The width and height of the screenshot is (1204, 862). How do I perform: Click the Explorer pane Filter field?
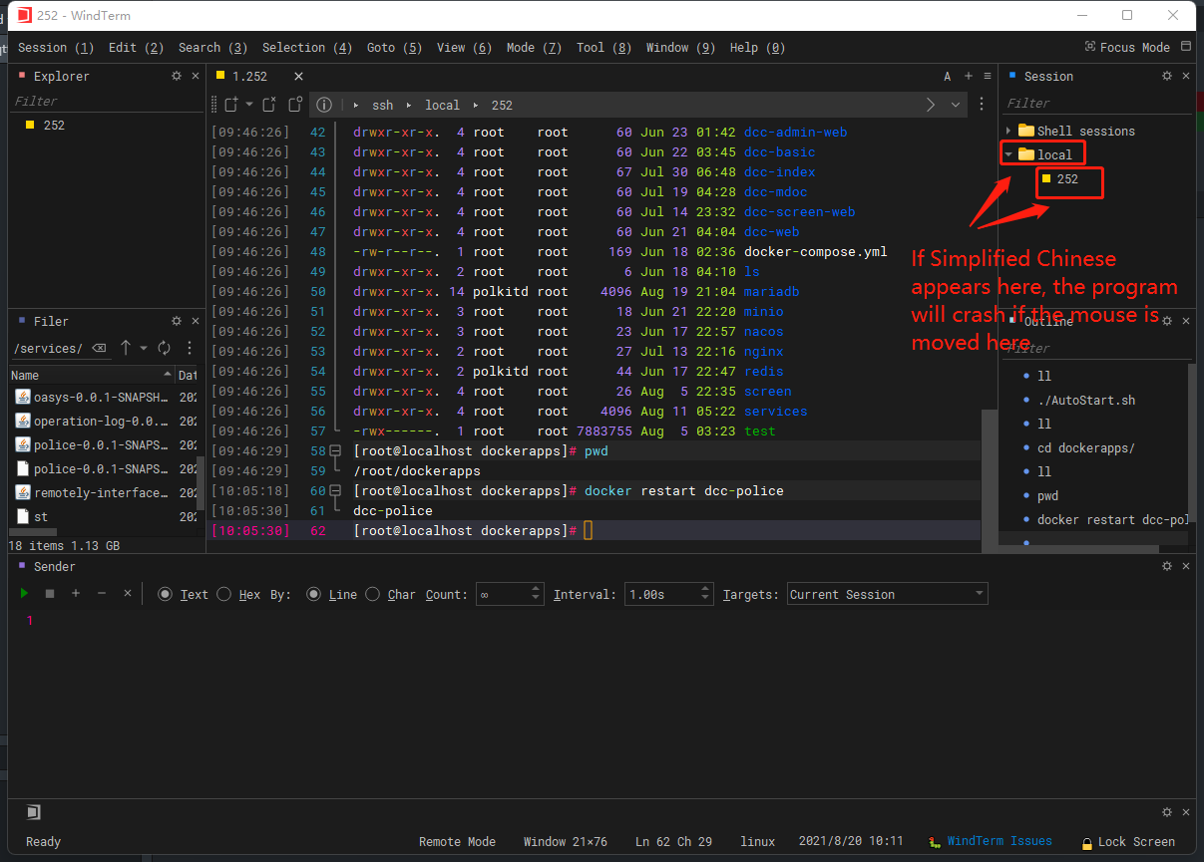pyautogui.click(x=105, y=101)
